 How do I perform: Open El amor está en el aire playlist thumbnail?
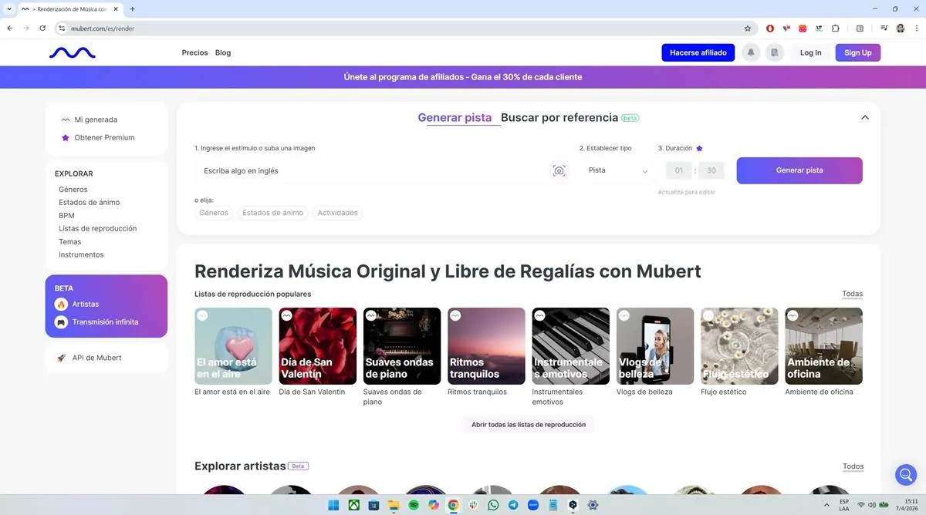click(233, 346)
